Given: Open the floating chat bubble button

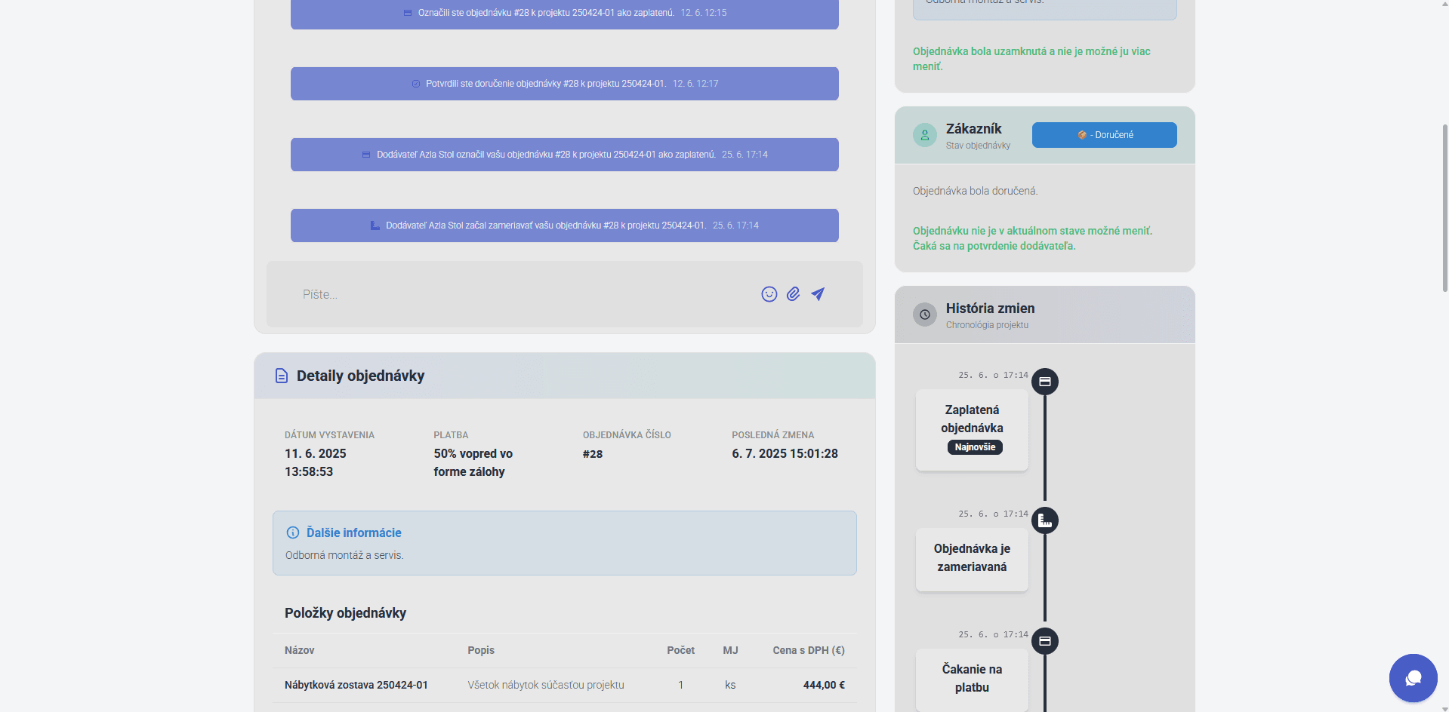Looking at the screenshot, I should click(1413, 677).
